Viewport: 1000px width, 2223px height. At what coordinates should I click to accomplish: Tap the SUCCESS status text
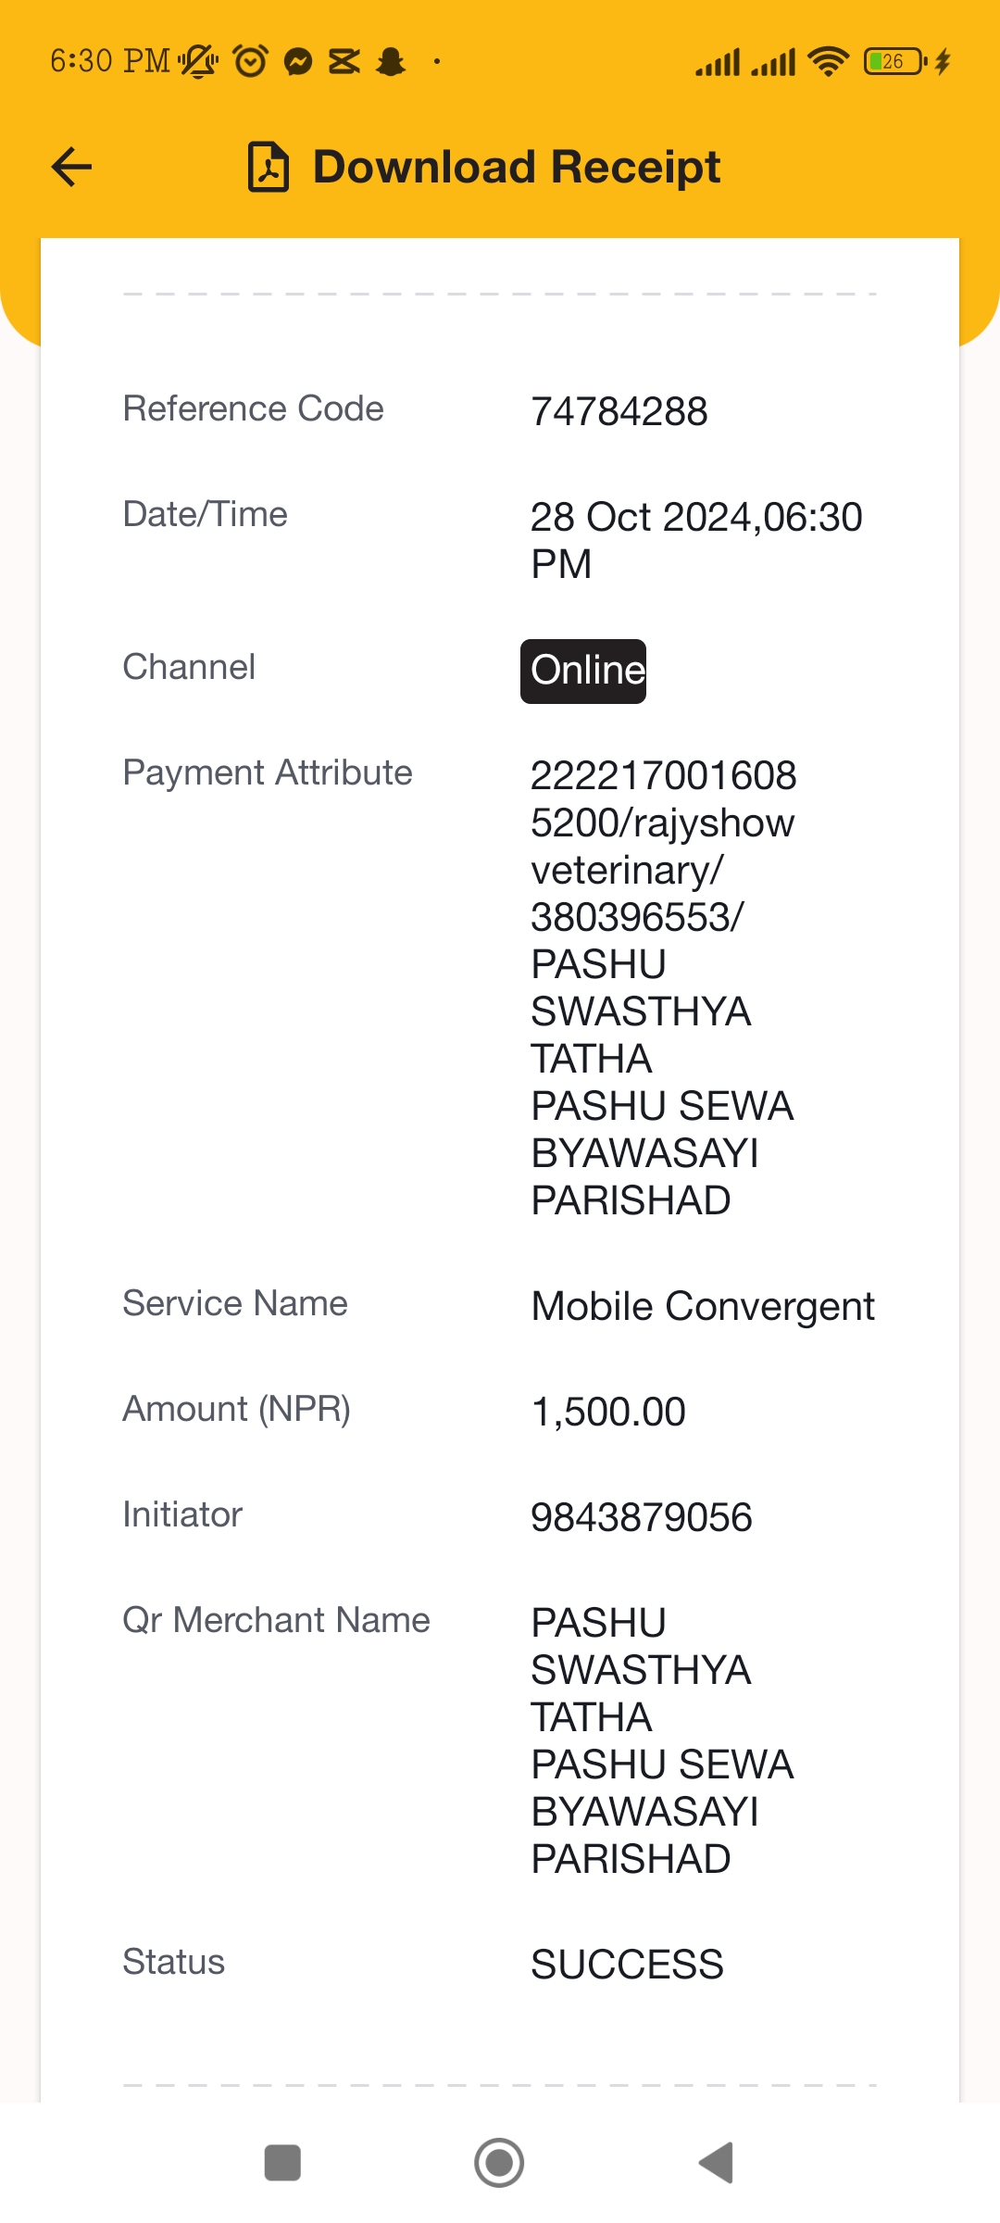[x=627, y=1965]
